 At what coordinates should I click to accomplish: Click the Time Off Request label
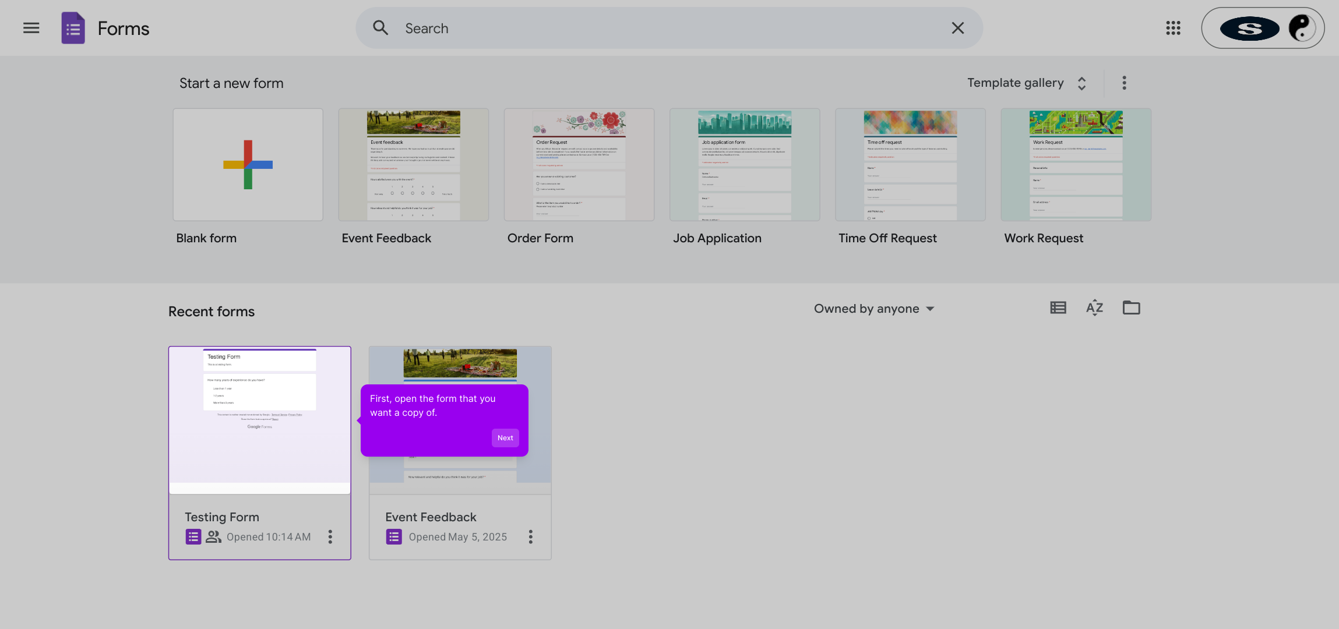(887, 238)
